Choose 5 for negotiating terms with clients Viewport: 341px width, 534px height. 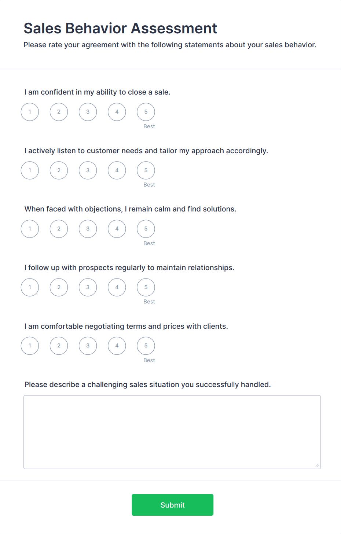click(x=146, y=346)
